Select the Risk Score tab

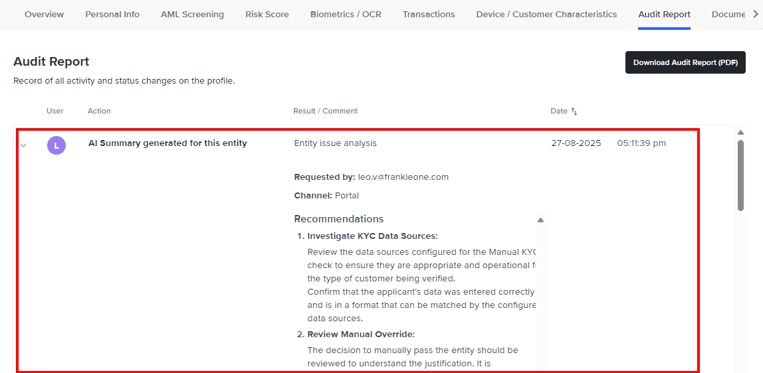[x=267, y=14]
